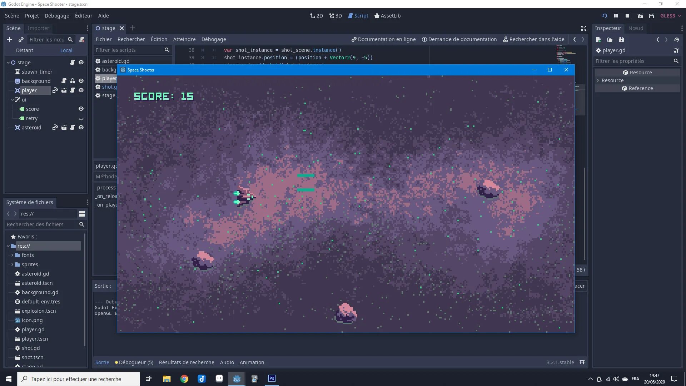Switch to the Nœud tab
This screenshot has width=686, height=386.
636,28
